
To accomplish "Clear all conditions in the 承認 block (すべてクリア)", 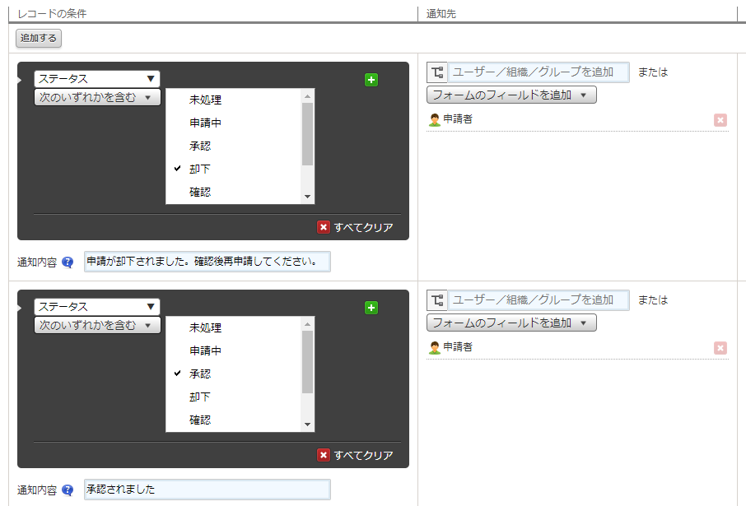I will 356,455.
